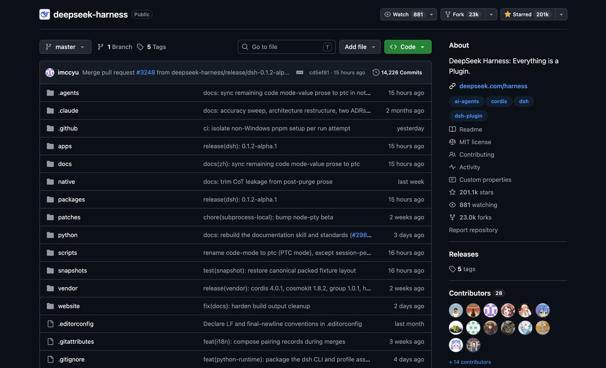The height and width of the screenshot is (368, 606).
Task: Open the vendor release commit message
Action: [287, 288]
